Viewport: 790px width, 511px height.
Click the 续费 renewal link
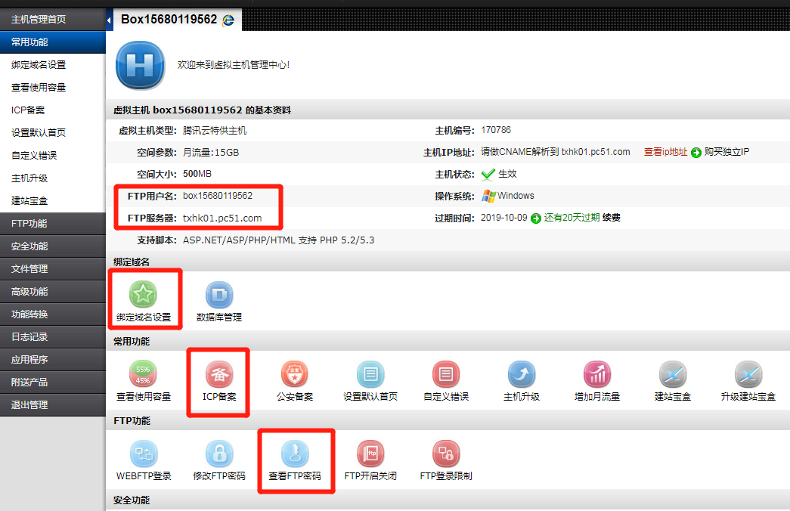[x=611, y=218]
